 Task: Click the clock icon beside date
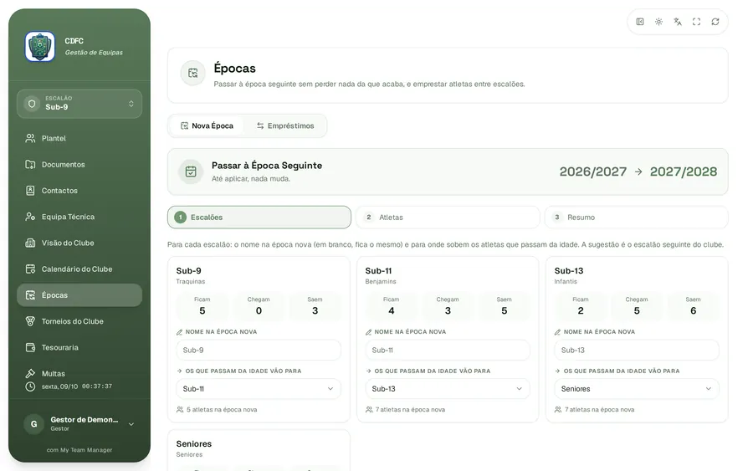(30, 387)
